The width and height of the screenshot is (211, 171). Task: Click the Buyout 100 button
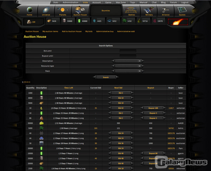pyautogui.click(x=151, y=108)
